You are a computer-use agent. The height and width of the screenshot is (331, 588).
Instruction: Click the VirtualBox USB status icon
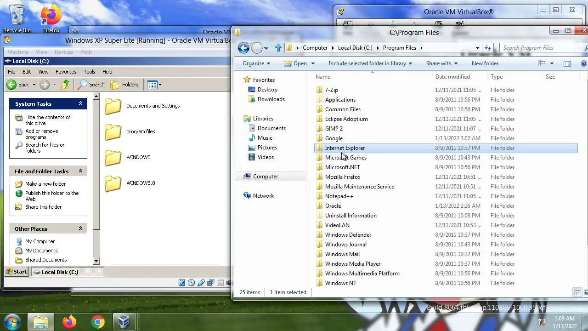[x=201, y=283]
